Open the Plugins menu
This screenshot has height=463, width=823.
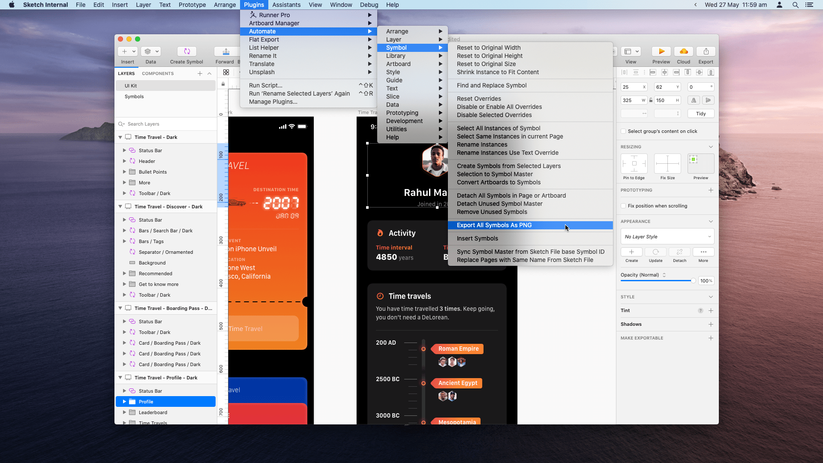point(253,5)
